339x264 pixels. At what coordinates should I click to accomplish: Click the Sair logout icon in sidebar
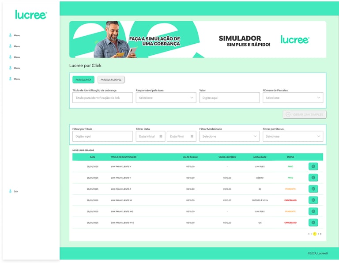pos(10,191)
